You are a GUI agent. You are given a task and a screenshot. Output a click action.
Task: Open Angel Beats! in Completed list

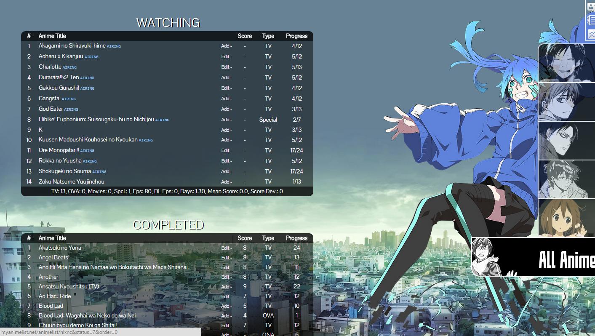(54, 257)
